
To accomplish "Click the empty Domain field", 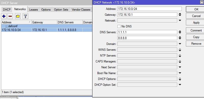I will point(147,44).
